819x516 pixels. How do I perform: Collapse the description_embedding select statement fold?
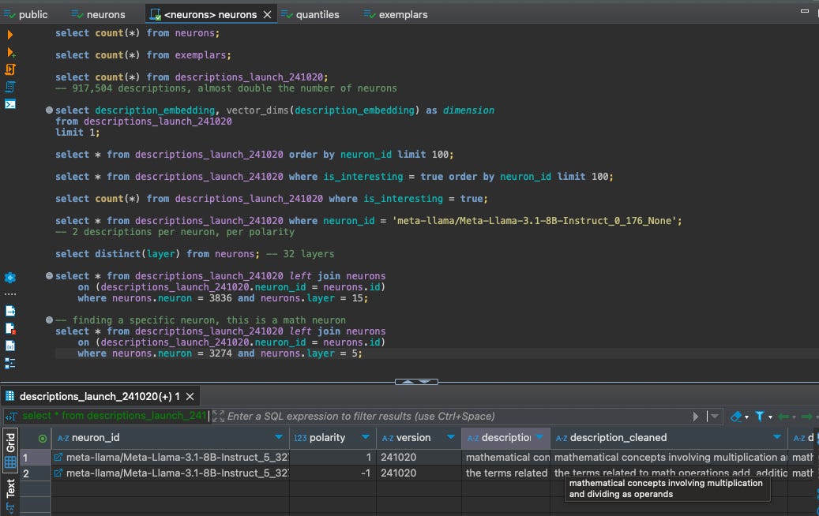(x=50, y=110)
